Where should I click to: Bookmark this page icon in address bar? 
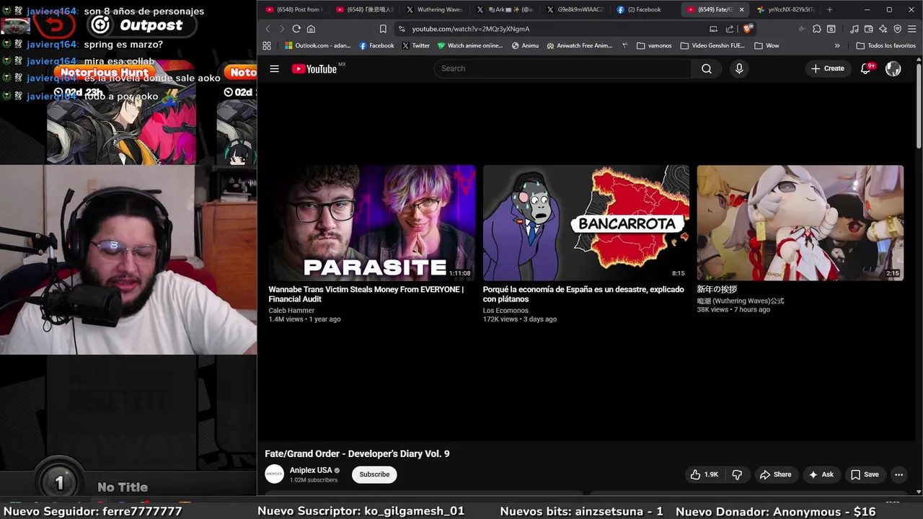pyautogui.click(x=383, y=29)
